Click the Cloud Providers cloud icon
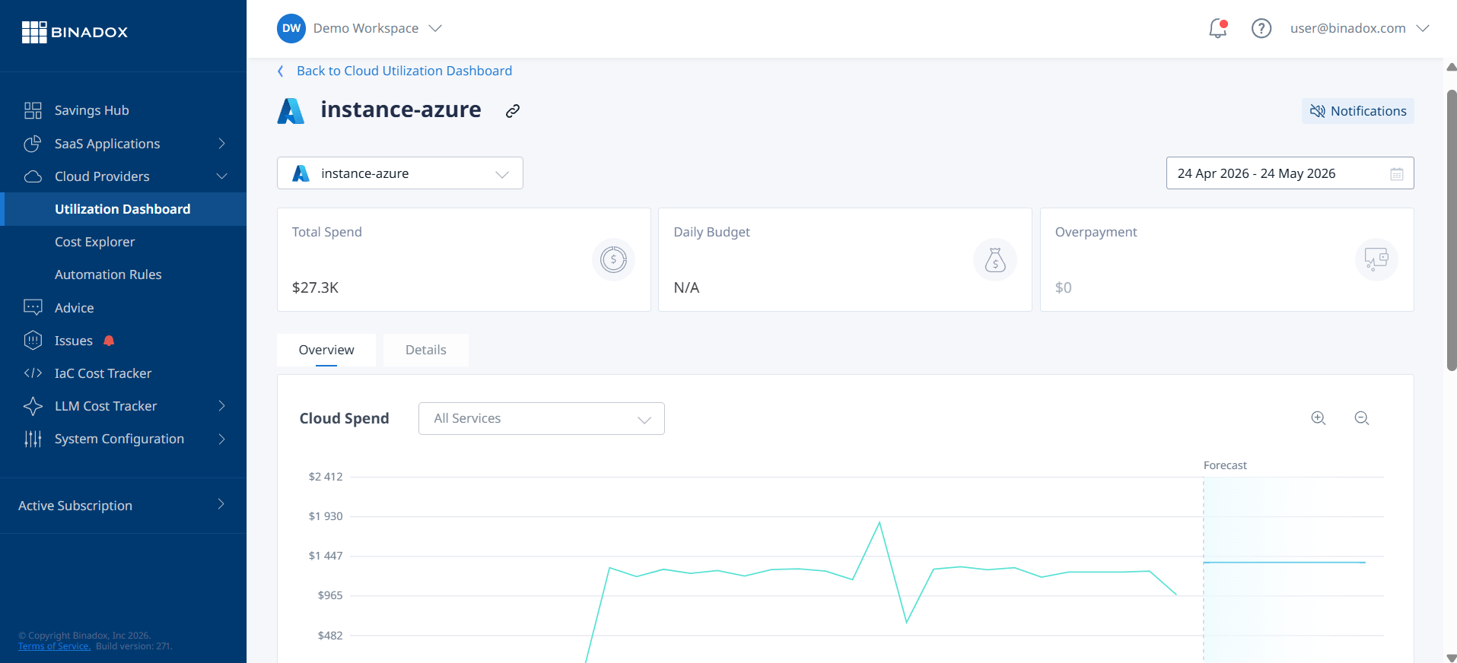 pyautogui.click(x=33, y=176)
